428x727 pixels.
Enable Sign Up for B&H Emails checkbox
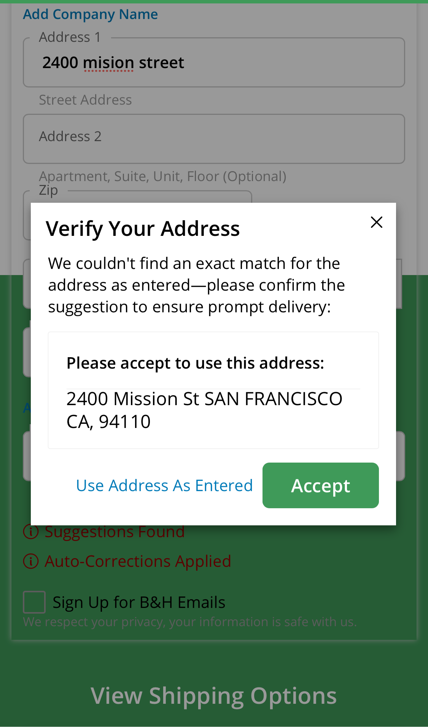(34, 602)
